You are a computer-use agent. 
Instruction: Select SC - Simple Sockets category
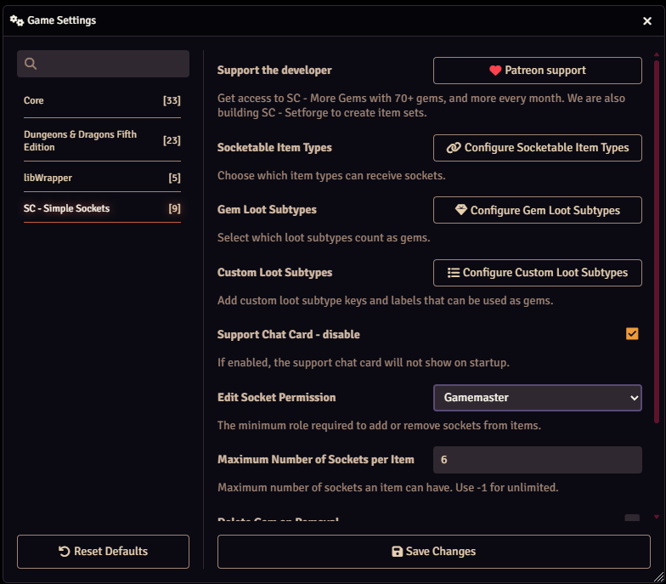click(x=102, y=208)
